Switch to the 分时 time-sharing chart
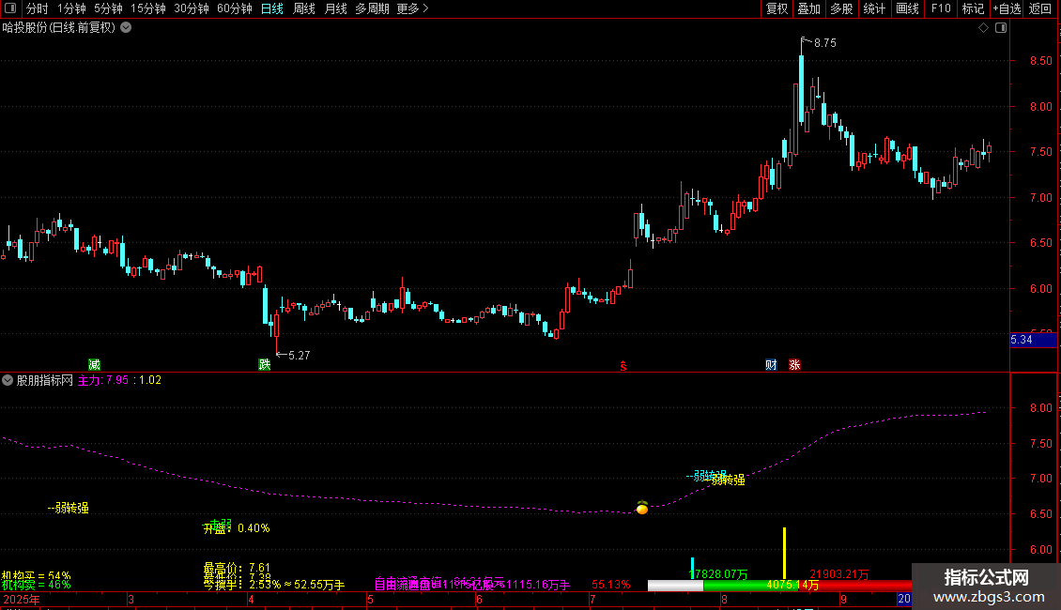This screenshot has height=610, width=1061. click(x=38, y=8)
